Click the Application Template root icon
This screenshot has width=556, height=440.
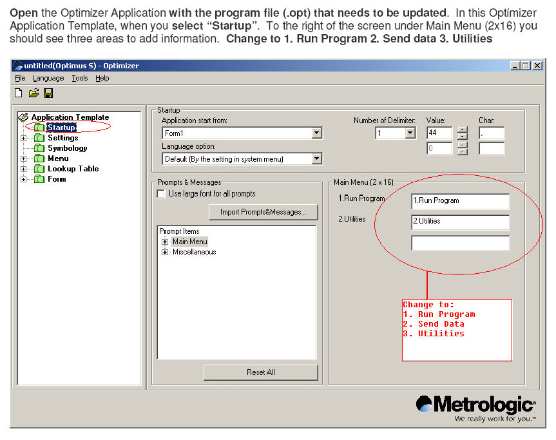coord(24,117)
